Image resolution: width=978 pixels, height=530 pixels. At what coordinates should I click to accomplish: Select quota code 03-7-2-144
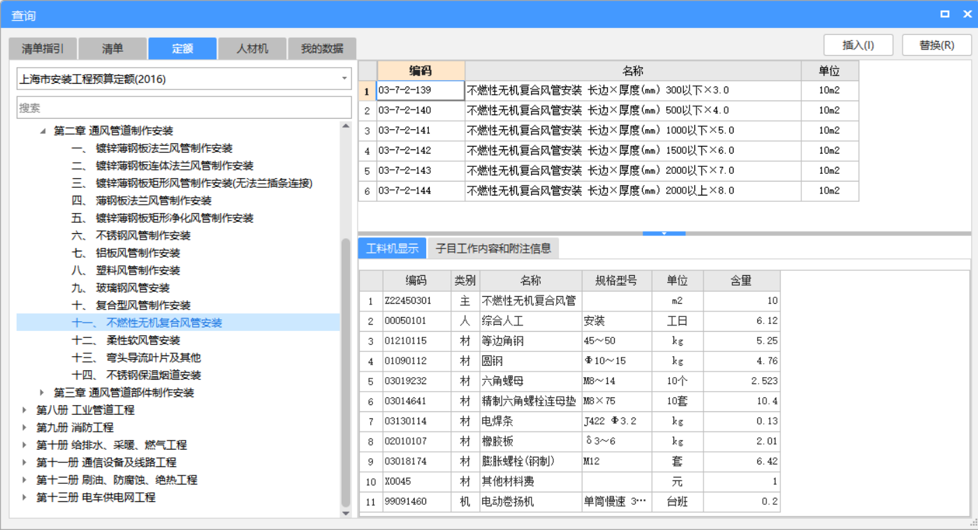[421, 191]
